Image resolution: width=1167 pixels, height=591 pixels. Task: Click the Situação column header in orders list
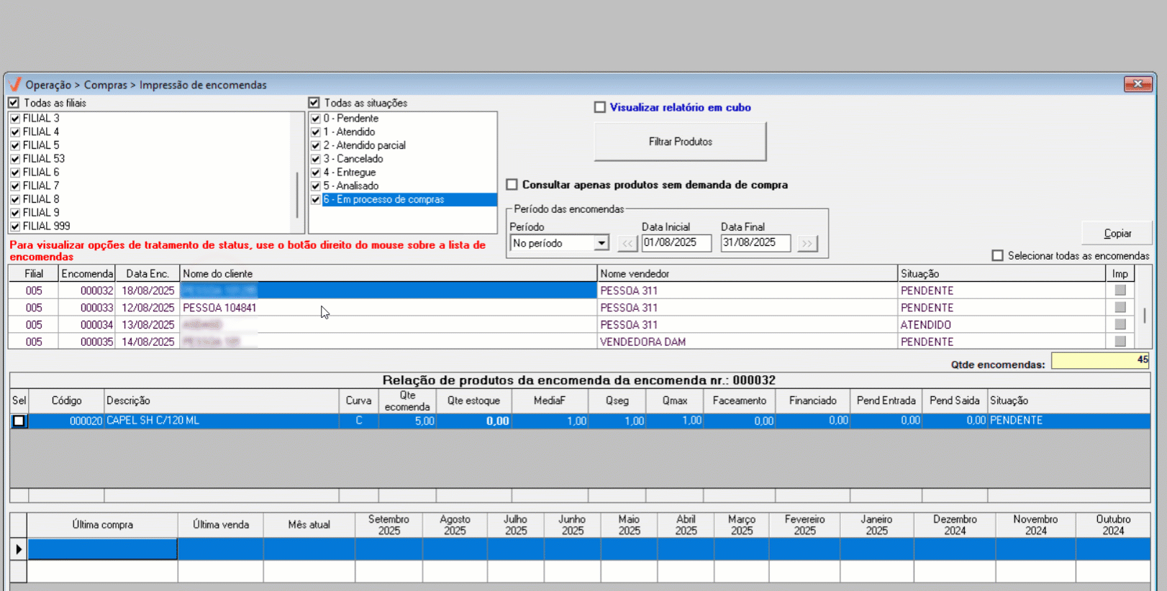coord(1000,274)
